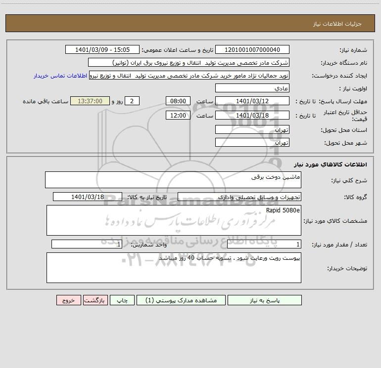
Task: Click the تعداد / مقدار quantity field
Action: click(264, 244)
